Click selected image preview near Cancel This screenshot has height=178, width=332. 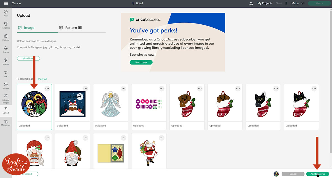pyautogui.click(x=276, y=174)
